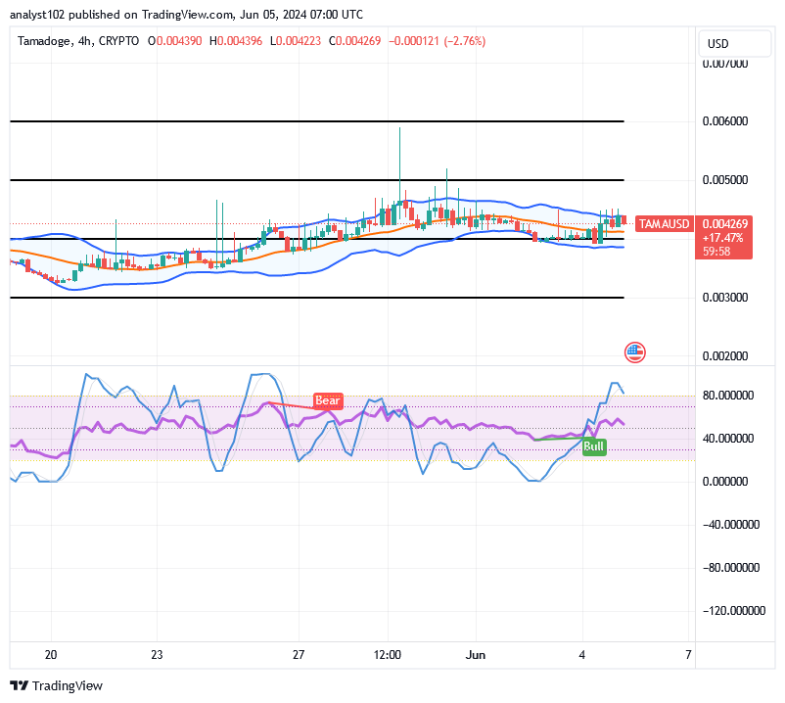Click the Jun label on time axis
This screenshot has height=703, width=785.
click(476, 655)
